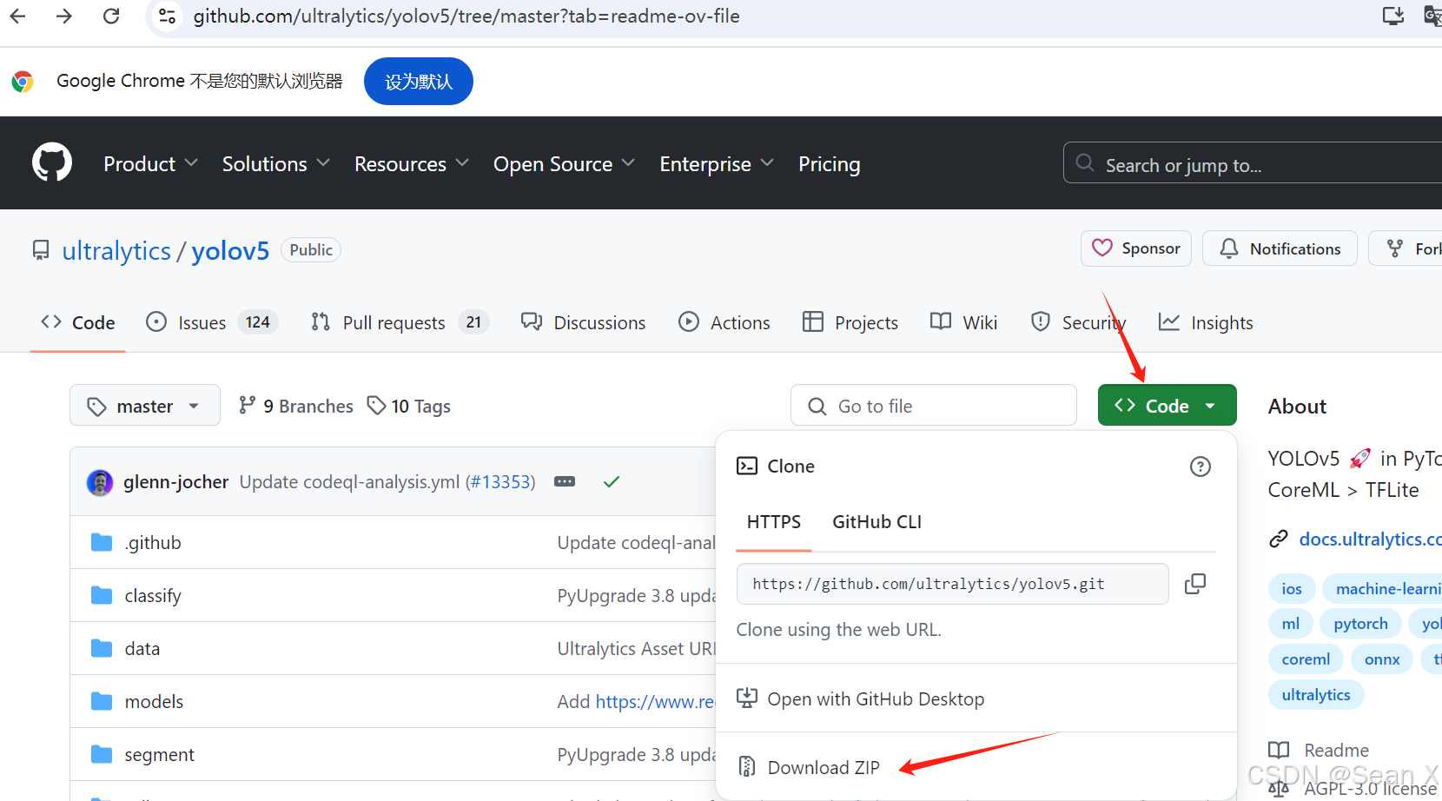Viewport: 1442px width, 801px height.
Task: Click the data folder icon
Action: pos(102,649)
